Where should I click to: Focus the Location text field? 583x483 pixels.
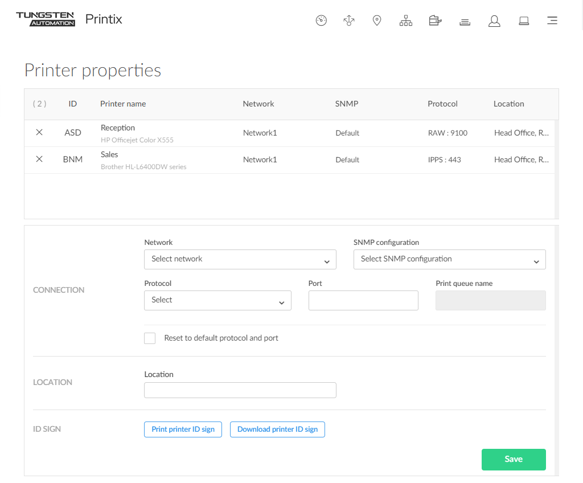tap(240, 390)
